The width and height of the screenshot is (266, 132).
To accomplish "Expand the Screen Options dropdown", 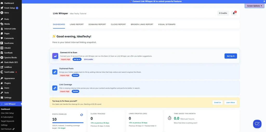I will pyautogui.click(x=255, y=6).
